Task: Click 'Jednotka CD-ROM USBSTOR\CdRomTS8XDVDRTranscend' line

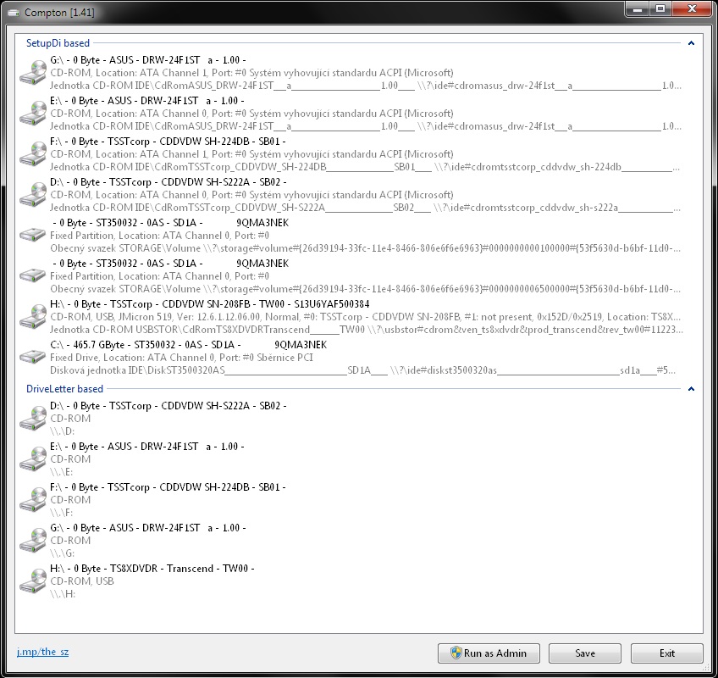Action: (367, 330)
